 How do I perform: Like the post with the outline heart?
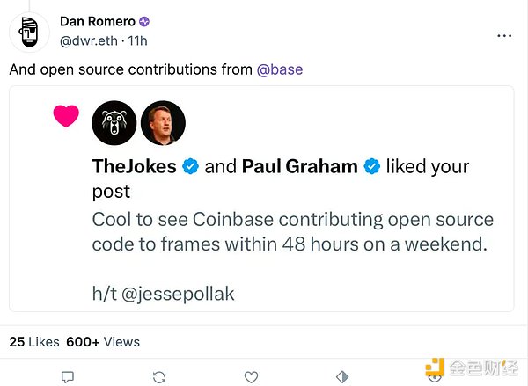point(251,376)
